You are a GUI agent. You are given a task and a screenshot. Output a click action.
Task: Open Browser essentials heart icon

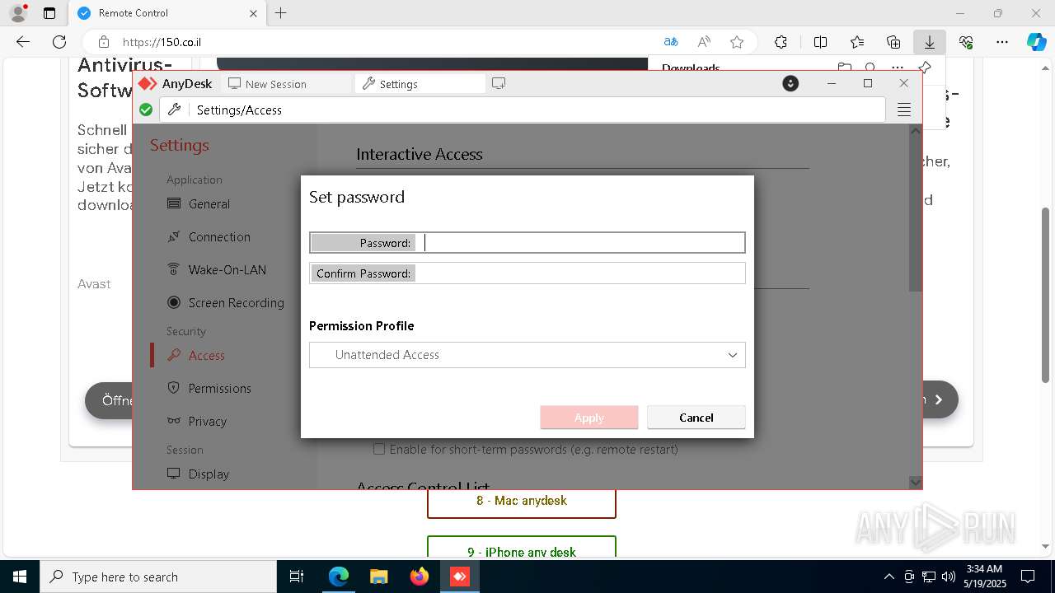pyautogui.click(x=966, y=42)
